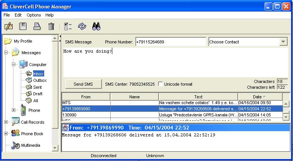Open the Options menu
Viewport: 293px width, 161px height.
point(33,15)
